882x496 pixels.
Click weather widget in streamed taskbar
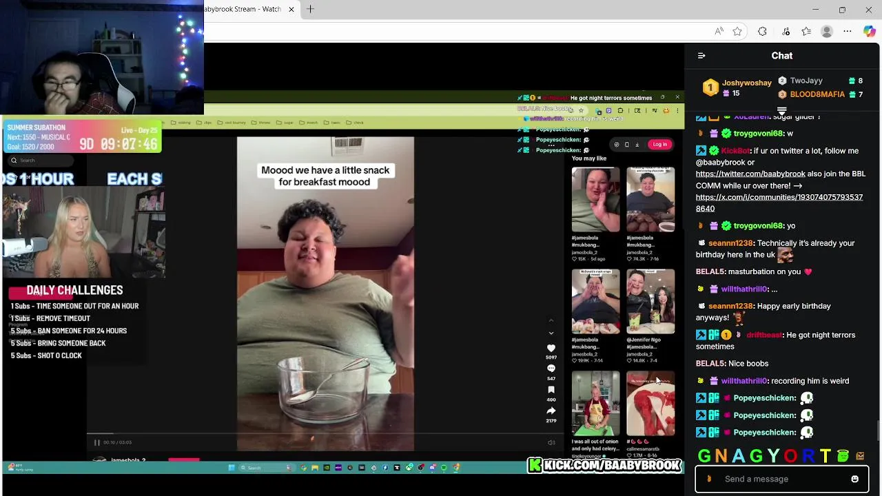coord(21,468)
